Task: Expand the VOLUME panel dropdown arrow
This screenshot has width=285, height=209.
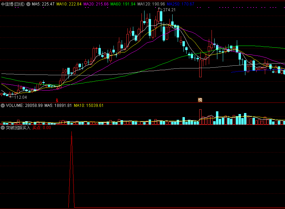Action: click(3, 106)
